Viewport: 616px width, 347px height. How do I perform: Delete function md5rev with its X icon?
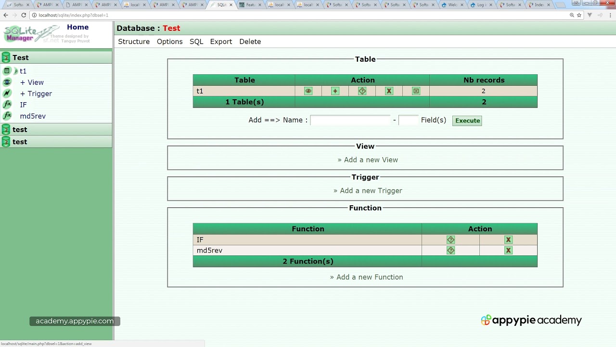(508, 251)
